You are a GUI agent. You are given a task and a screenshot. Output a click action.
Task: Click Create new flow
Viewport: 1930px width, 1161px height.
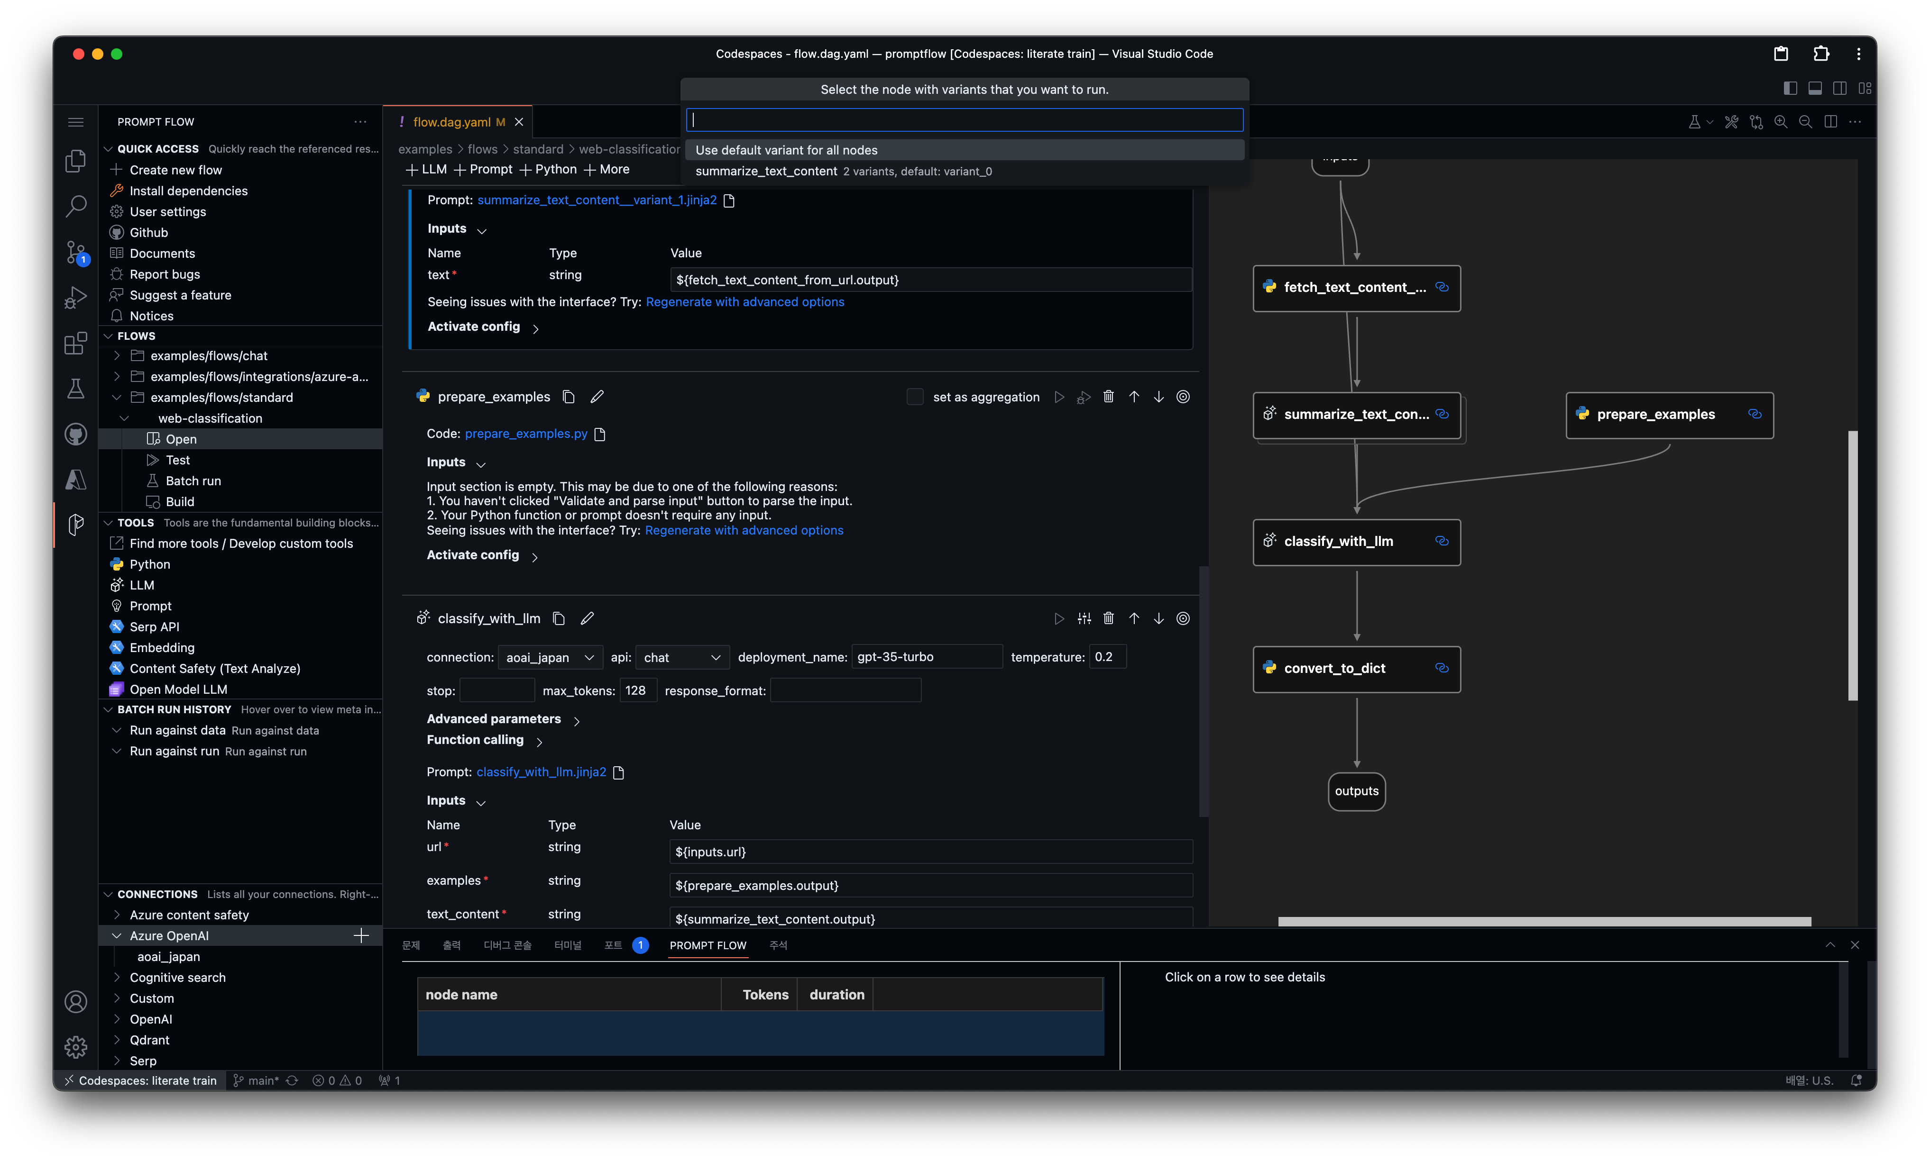point(175,170)
